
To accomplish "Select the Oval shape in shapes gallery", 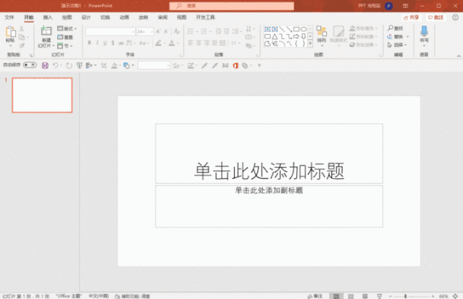I will 304,29.
